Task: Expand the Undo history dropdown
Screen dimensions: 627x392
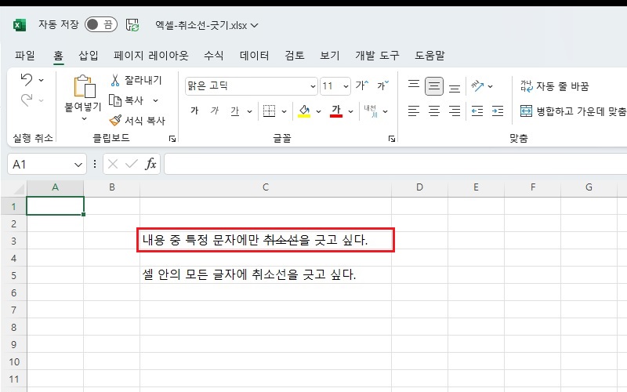Action: tap(42, 81)
